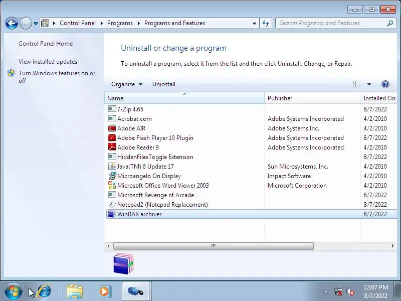Open Windows Explorer folder from taskbar
Screen dimensions: 401x301
pos(75,291)
